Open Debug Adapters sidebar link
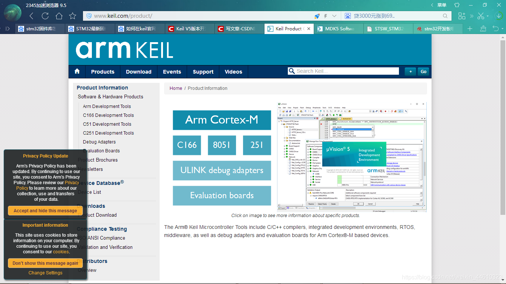The image size is (506, 284). 99,142
